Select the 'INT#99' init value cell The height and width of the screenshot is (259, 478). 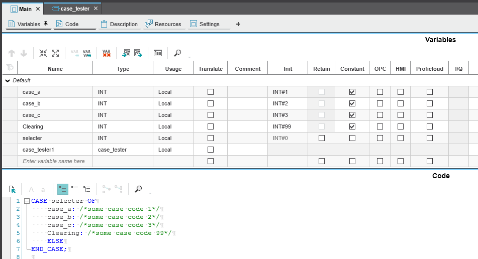288,126
